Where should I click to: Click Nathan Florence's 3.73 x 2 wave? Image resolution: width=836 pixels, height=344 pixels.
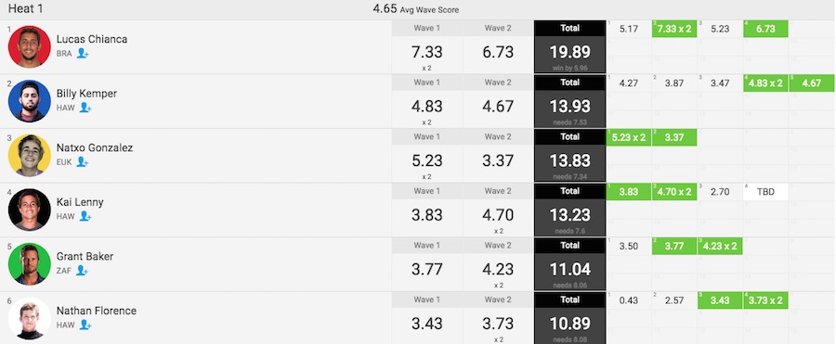765,300
